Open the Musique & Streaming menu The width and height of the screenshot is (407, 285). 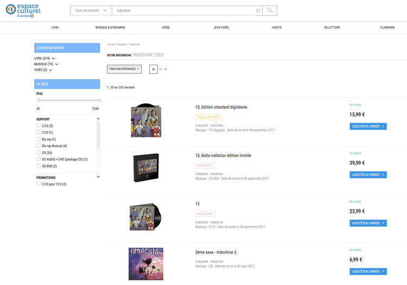110,28
